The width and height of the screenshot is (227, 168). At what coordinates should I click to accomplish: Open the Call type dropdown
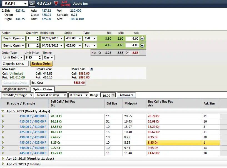[x=90, y=39]
